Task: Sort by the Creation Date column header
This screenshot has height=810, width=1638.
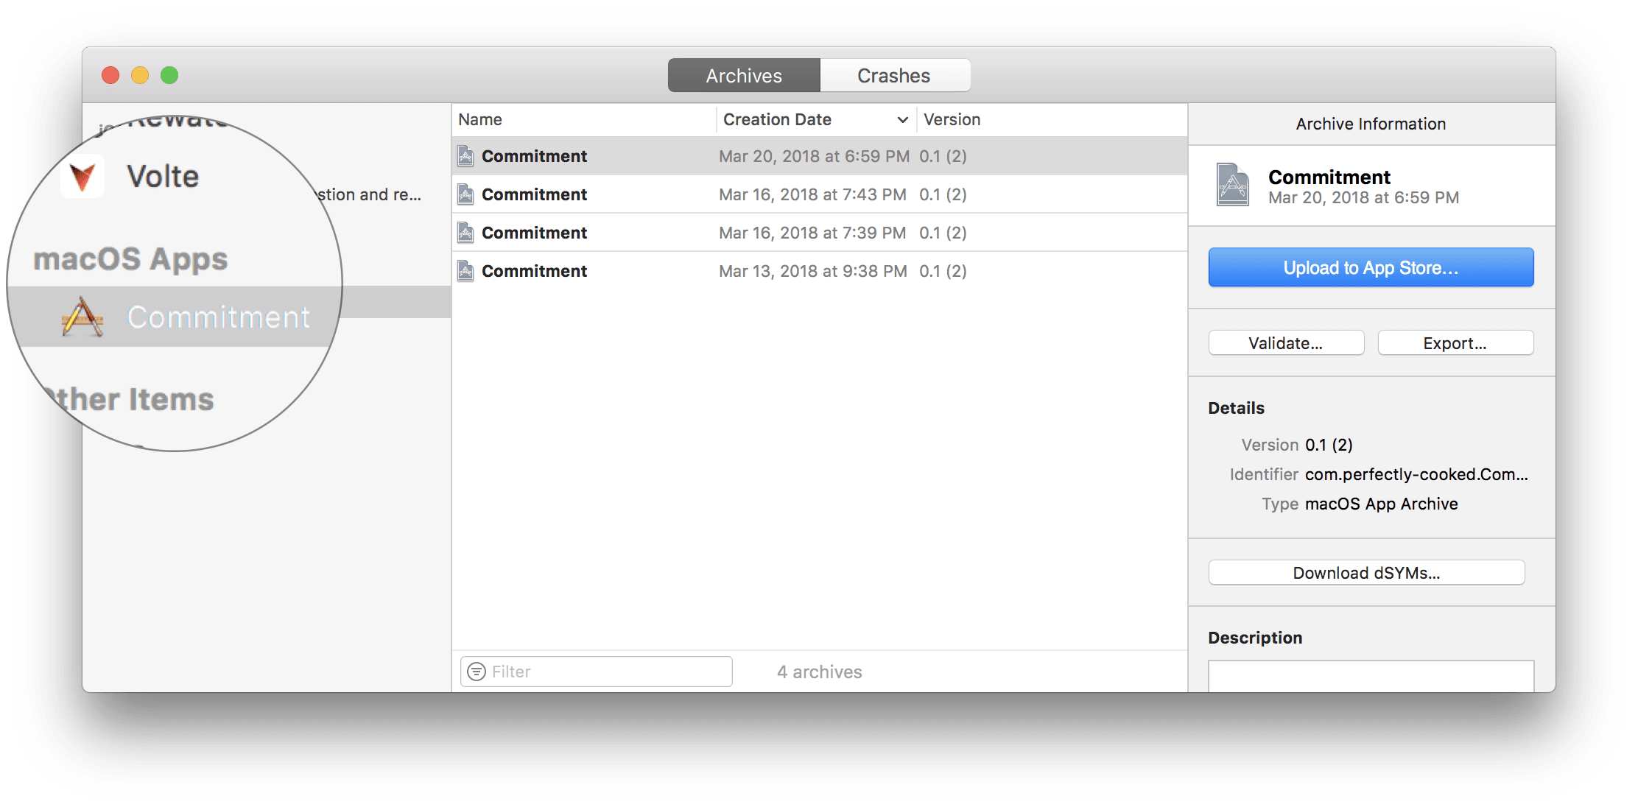Action: tap(815, 119)
